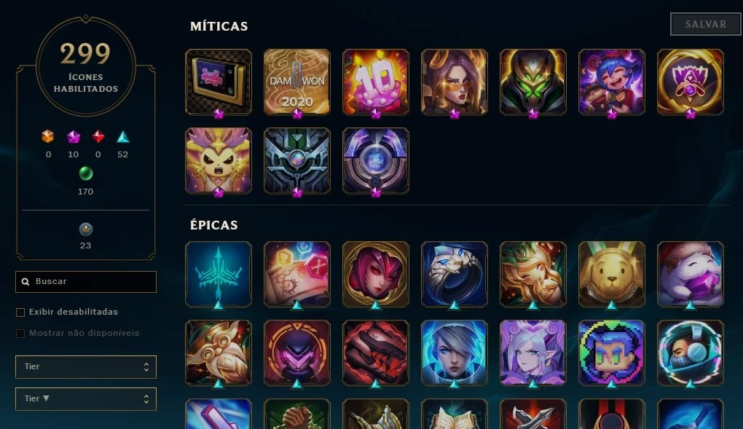Select the headphones character epic icon
The image size is (743, 429).
coord(690,353)
